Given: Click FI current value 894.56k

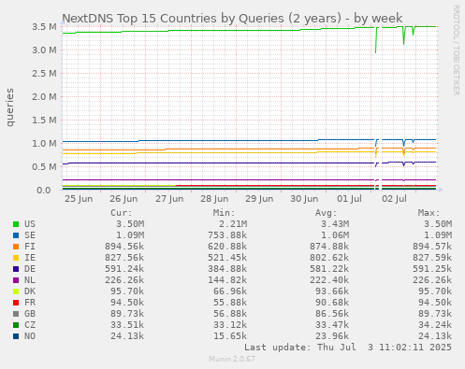Looking at the screenshot, I should coord(124,247).
